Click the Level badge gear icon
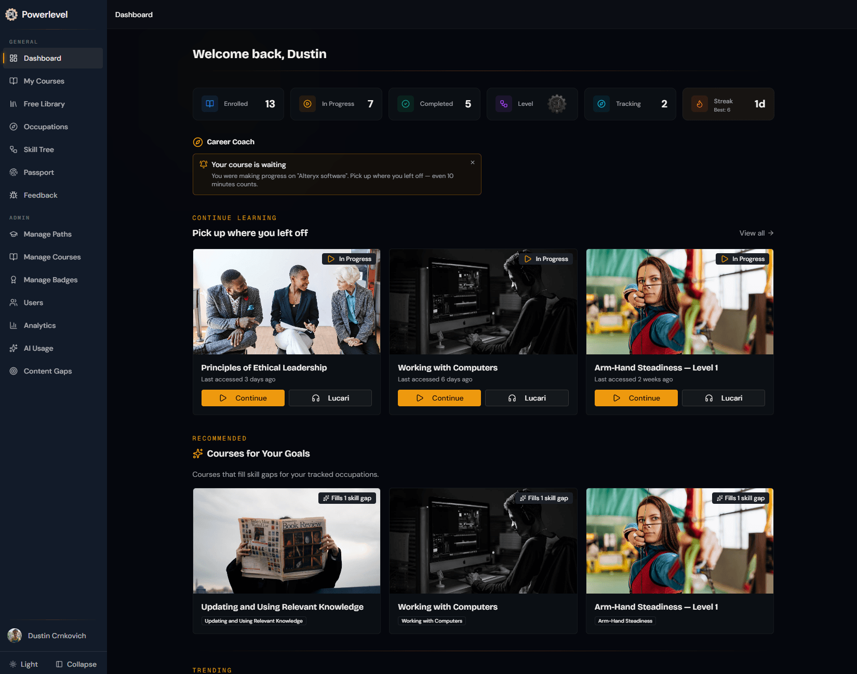Screen dimensions: 857x674 tap(556, 104)
